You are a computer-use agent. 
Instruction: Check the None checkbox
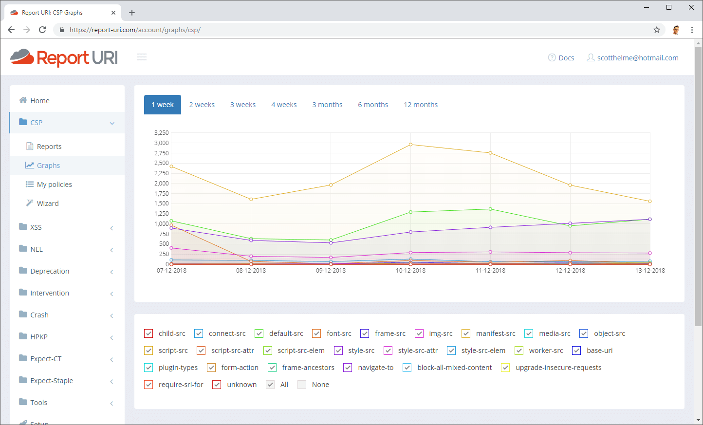pos(302,385)
